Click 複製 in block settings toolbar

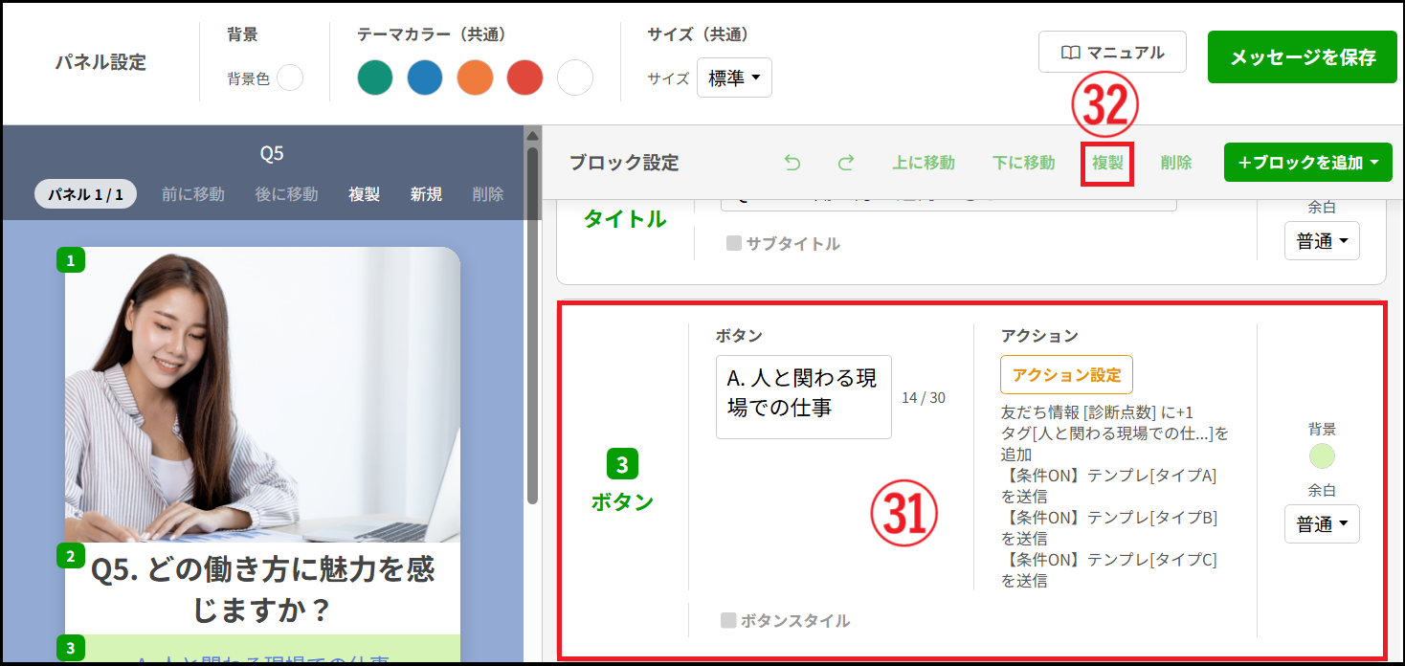coord(1107,163)
